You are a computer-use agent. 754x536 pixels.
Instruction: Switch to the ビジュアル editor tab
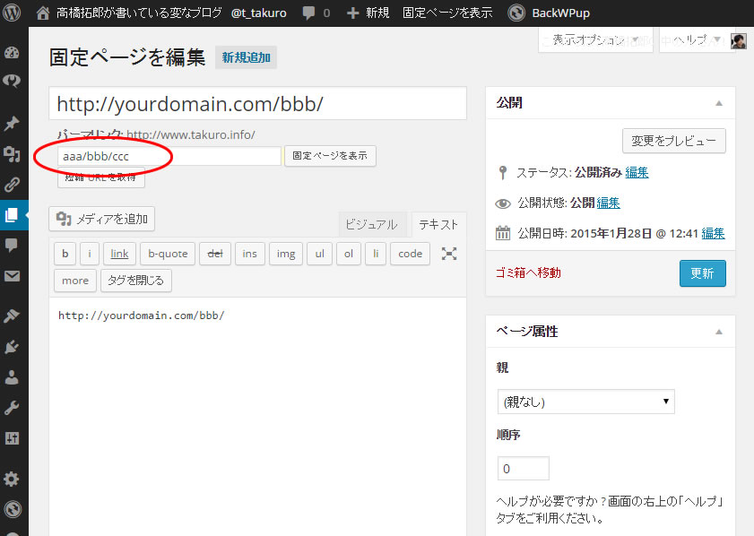tap(371, 225)
